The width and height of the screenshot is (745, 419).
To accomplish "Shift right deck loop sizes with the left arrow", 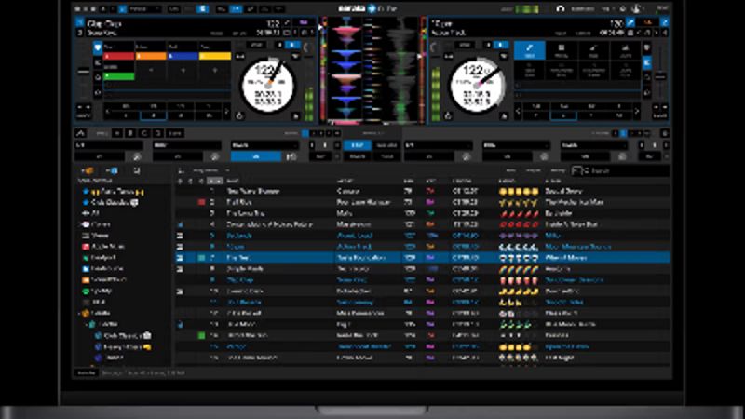I will [x=518, y=111].
